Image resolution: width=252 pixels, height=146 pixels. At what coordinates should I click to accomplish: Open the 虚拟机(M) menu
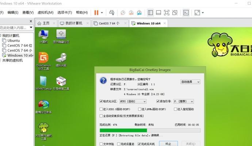[x=46, y=12]
